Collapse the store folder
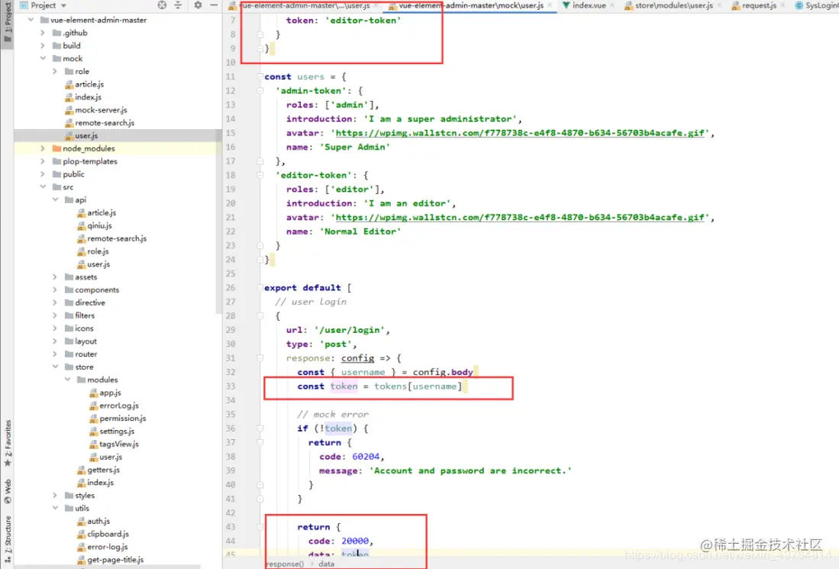The width and height of the screenshot is (839, 569). pos(55,367)
